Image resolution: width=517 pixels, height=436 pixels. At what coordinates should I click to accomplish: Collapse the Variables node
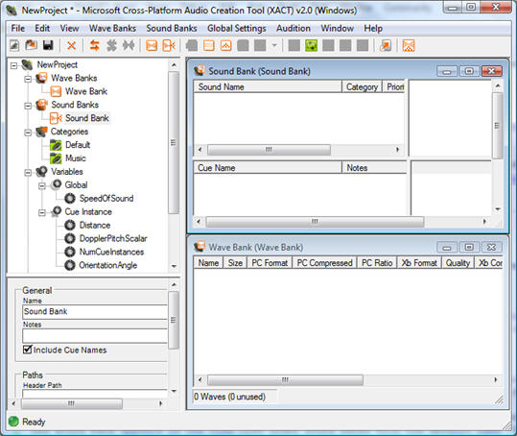28,172
